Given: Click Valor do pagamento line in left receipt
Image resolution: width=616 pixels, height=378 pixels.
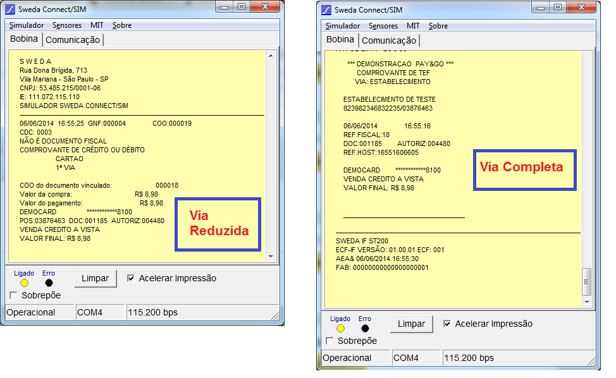Looking at the screenshot, I should pos(92,203).
